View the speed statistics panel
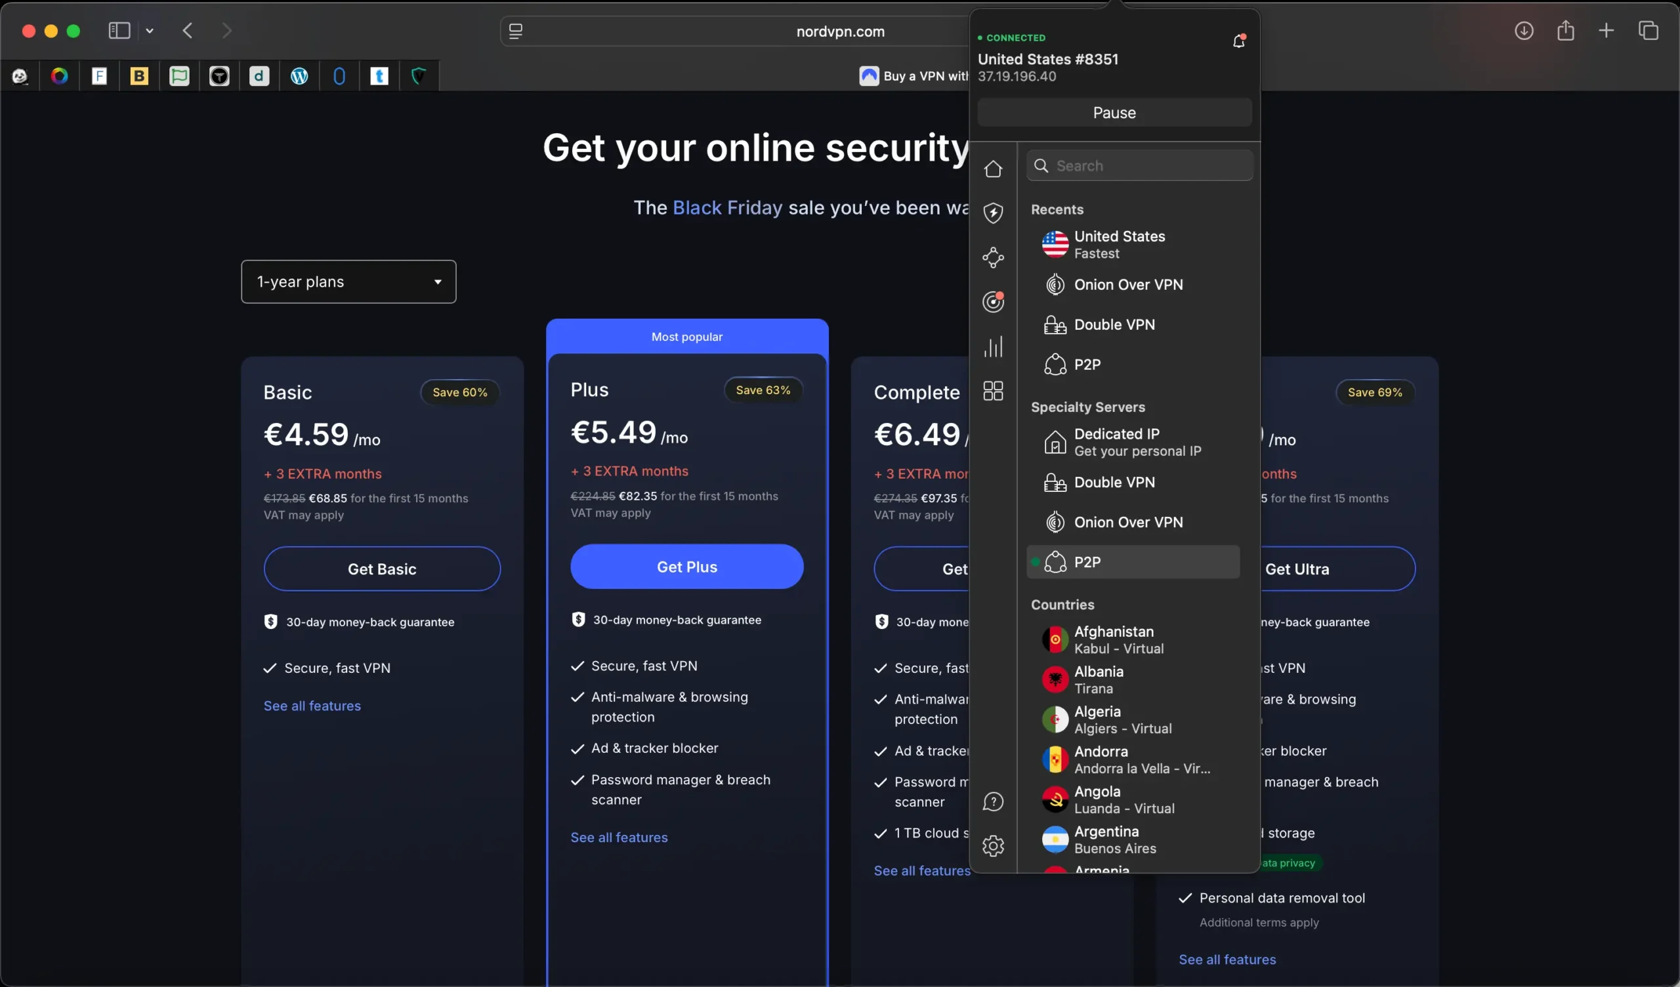Screen dimensions: 1680x987 pos(993,346)
